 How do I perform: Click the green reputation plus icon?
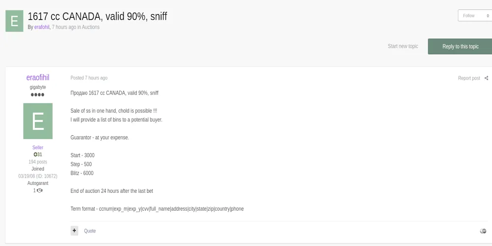35,154
